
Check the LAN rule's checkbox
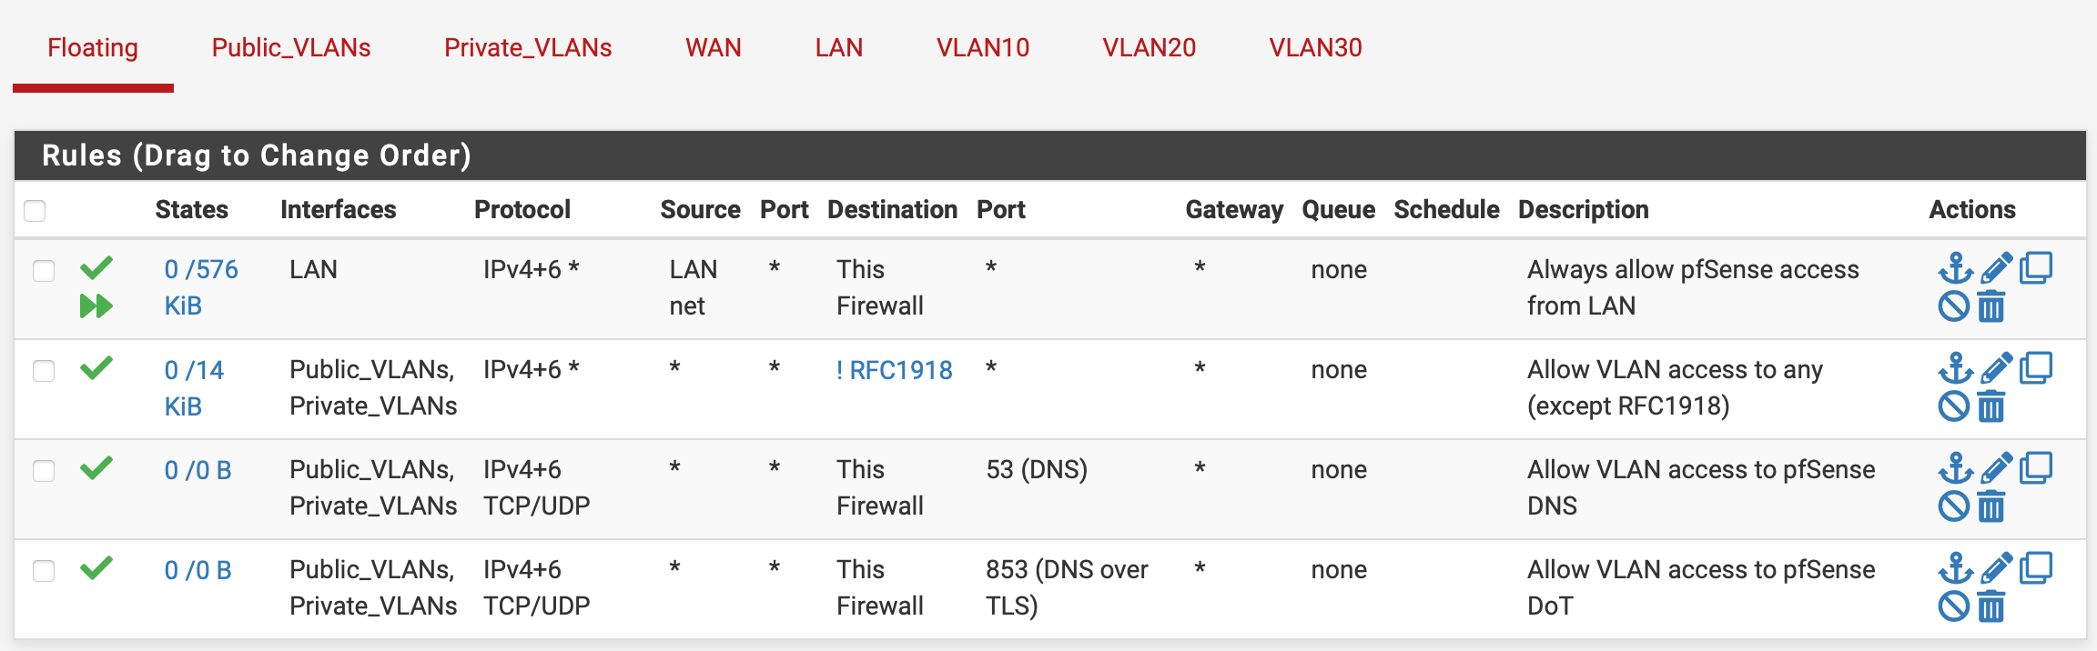(x=44, y=271)
